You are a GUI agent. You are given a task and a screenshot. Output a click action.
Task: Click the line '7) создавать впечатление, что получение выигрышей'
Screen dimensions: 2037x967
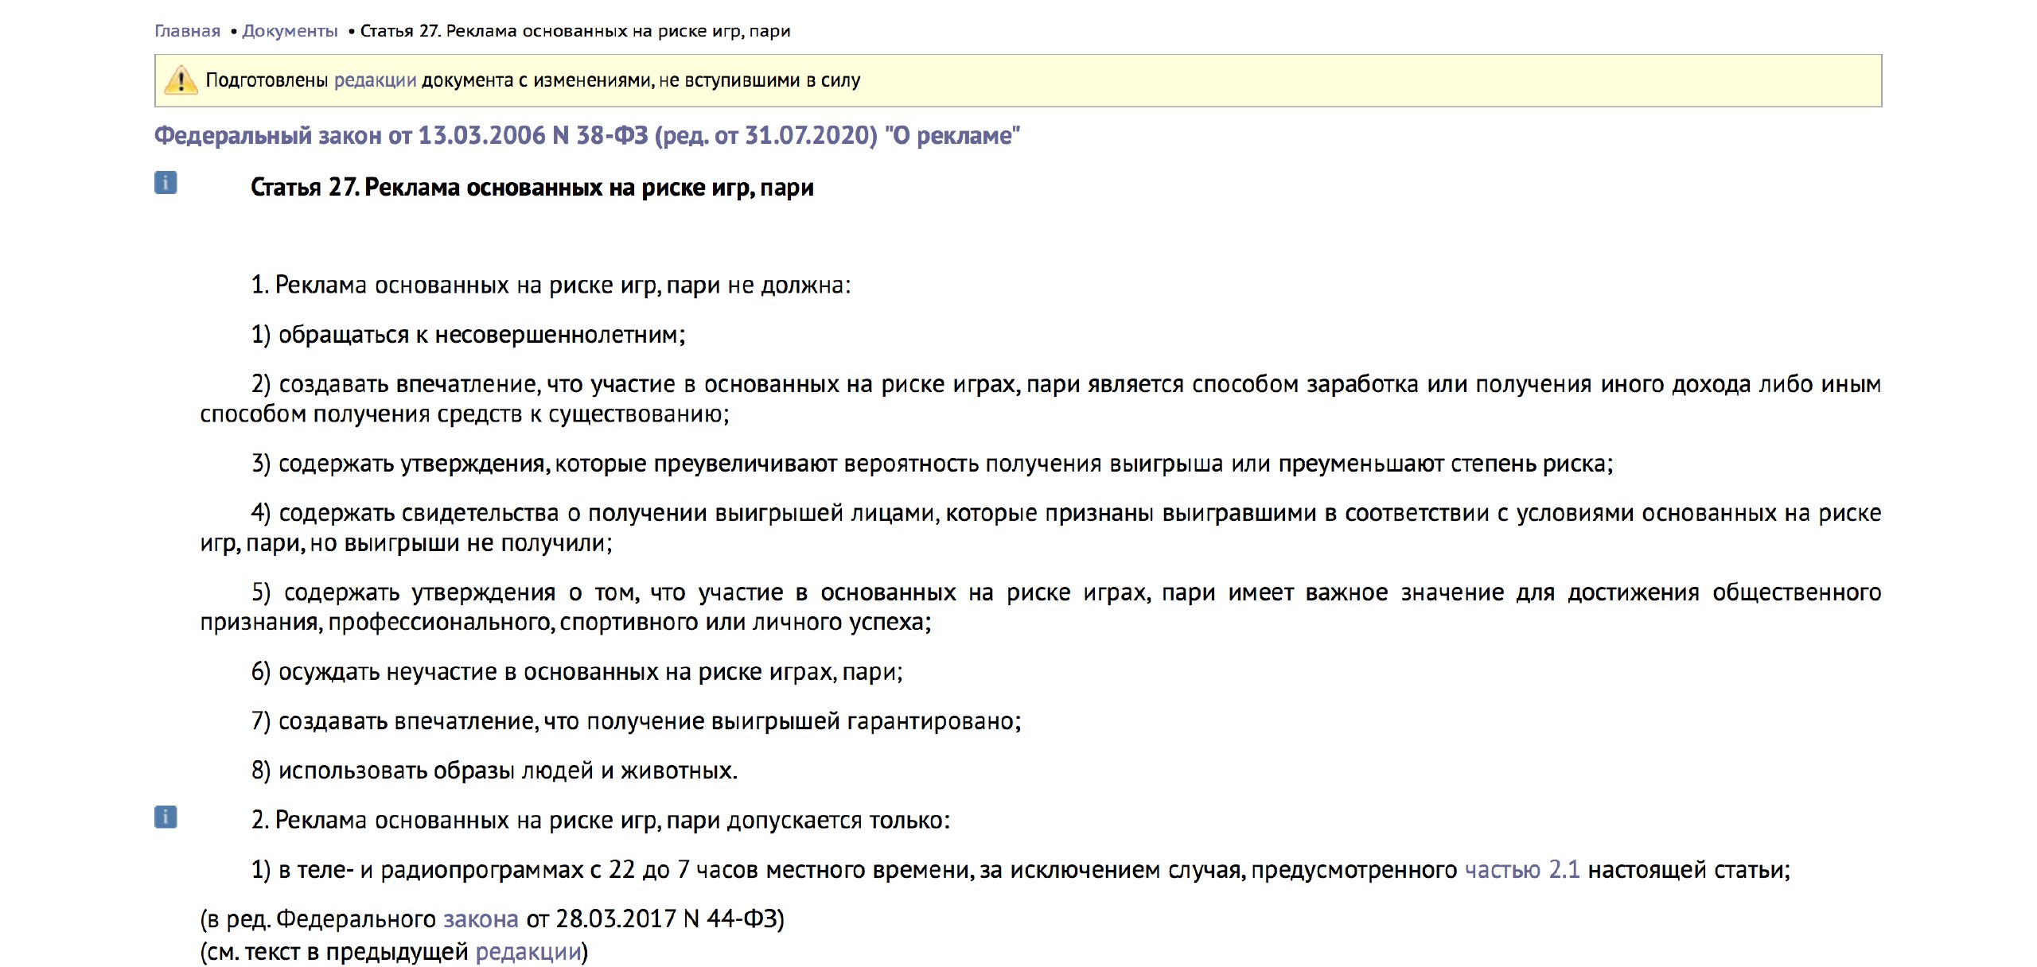point(546,721)
